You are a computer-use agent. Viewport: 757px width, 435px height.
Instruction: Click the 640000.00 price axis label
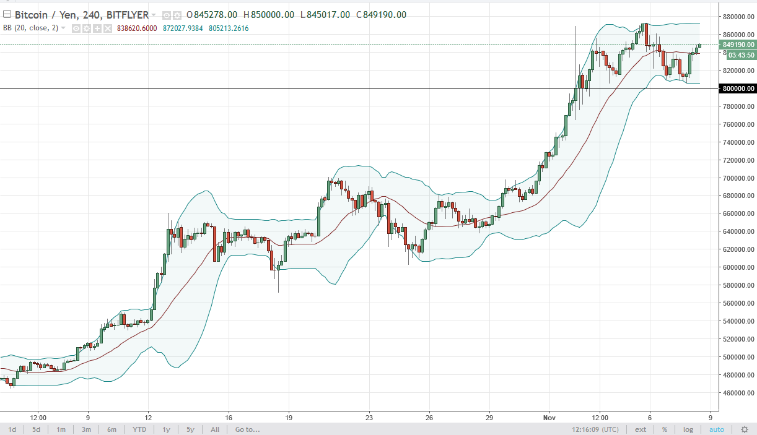(739, 231)
